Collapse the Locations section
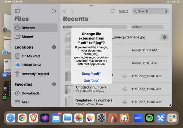 (x=54, y=47)
